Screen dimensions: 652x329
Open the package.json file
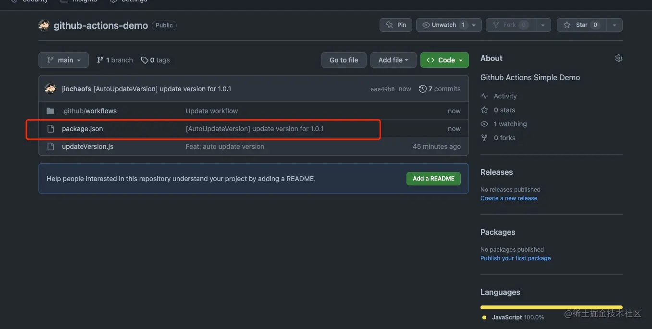pyautogui.click(x=82, y=129)
